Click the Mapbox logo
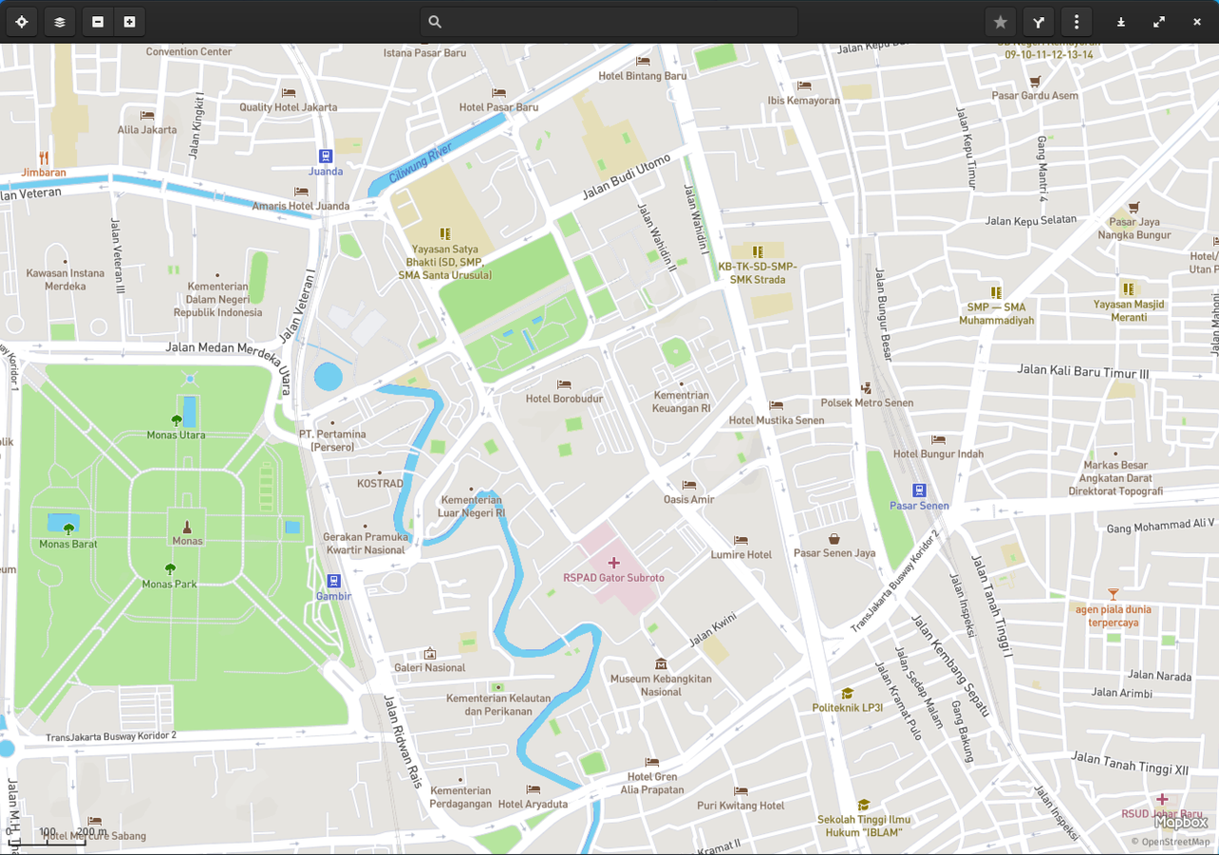This screenshot has height=855, width=1219. [x=1180, y=823]
